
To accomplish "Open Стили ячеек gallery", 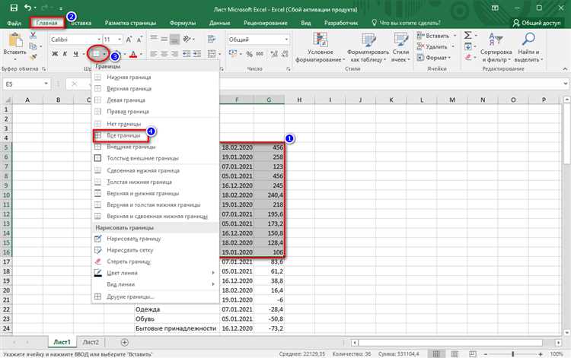I will (x=400, y=47).
